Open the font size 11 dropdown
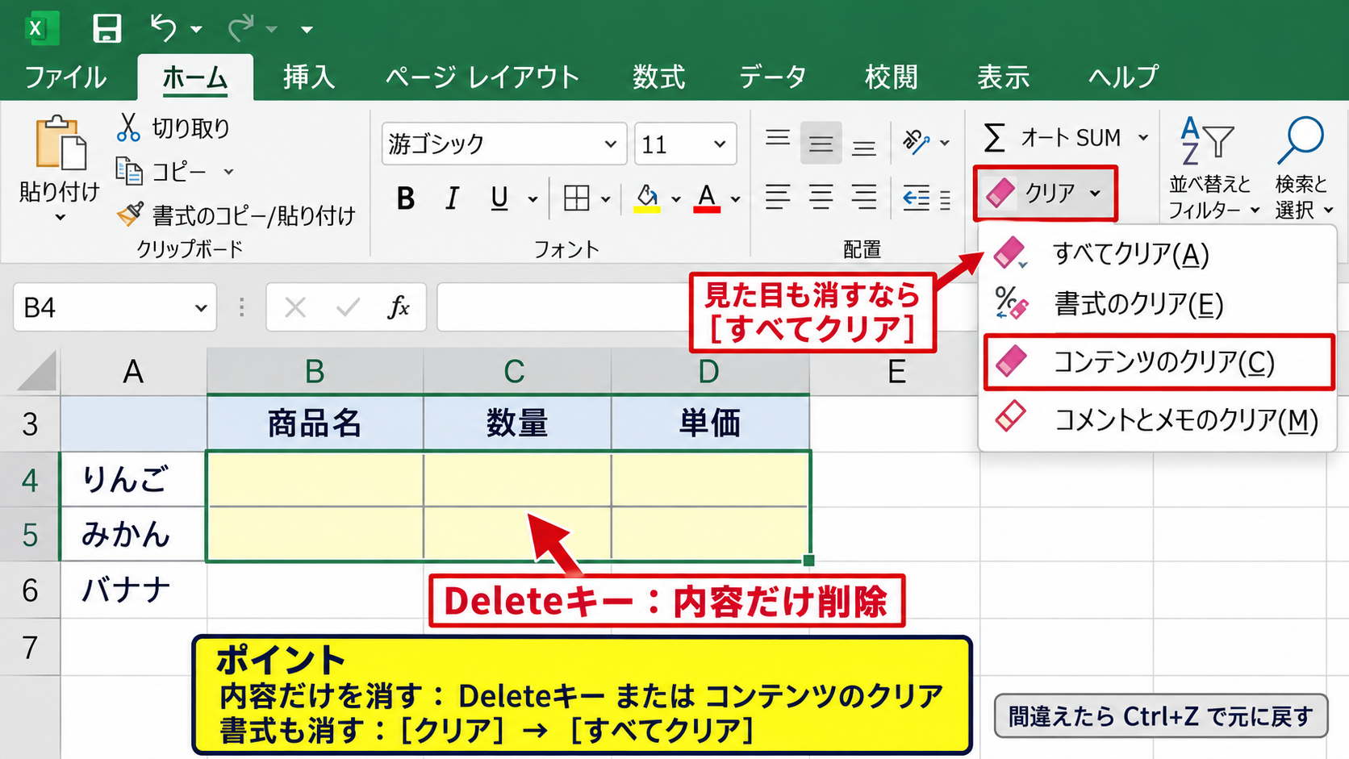This screenshot has width=1349, height=759. point(720,144)
